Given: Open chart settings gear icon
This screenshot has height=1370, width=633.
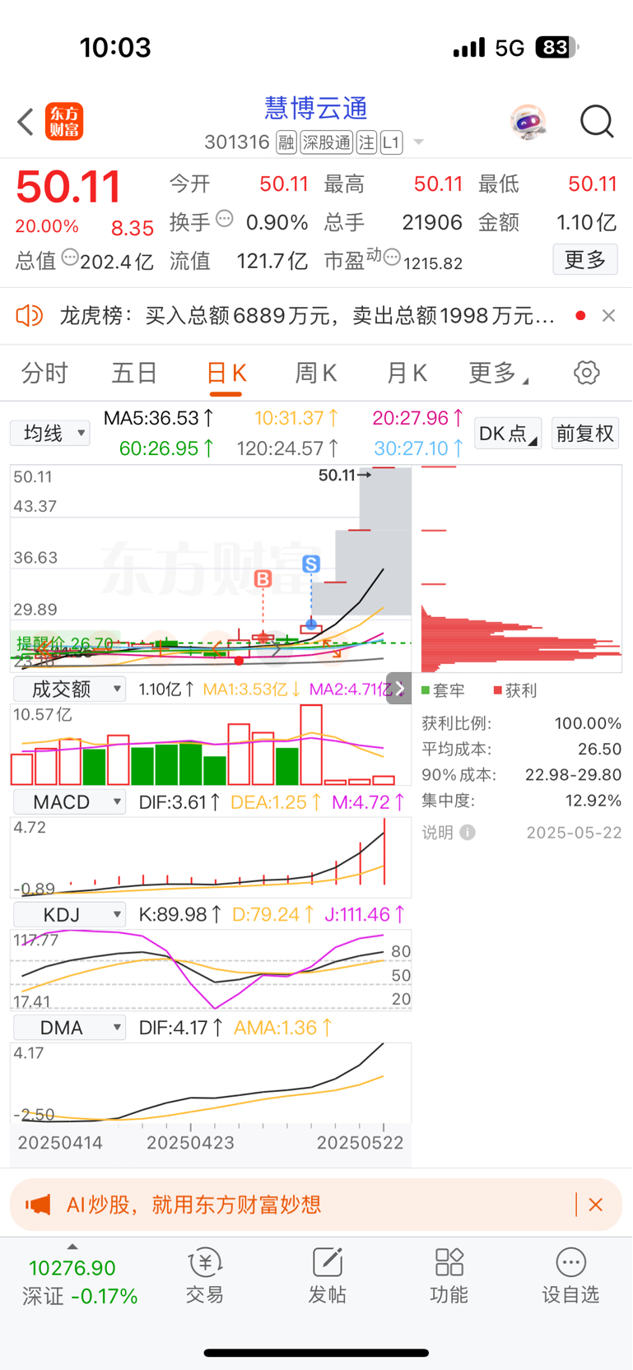Looking at the screenshot, I should coord(587,373).
